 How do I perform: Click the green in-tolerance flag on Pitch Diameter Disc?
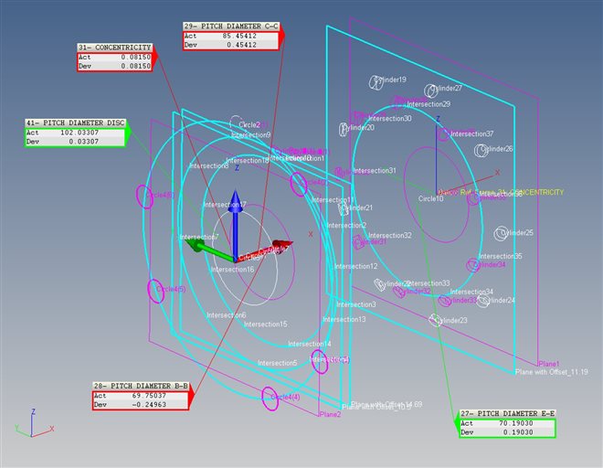(x=128, y=132)
